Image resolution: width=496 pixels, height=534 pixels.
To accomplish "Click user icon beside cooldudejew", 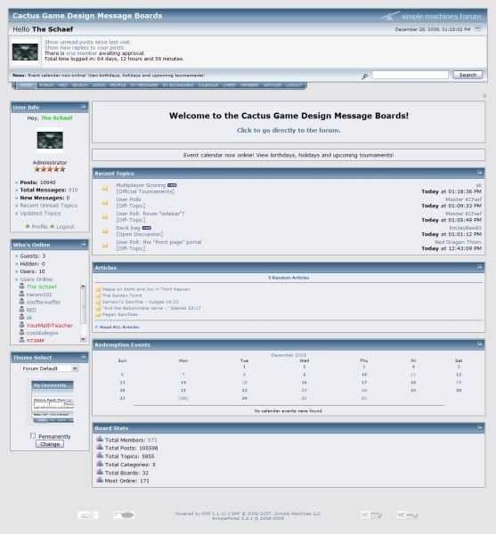I will (21, 332).
